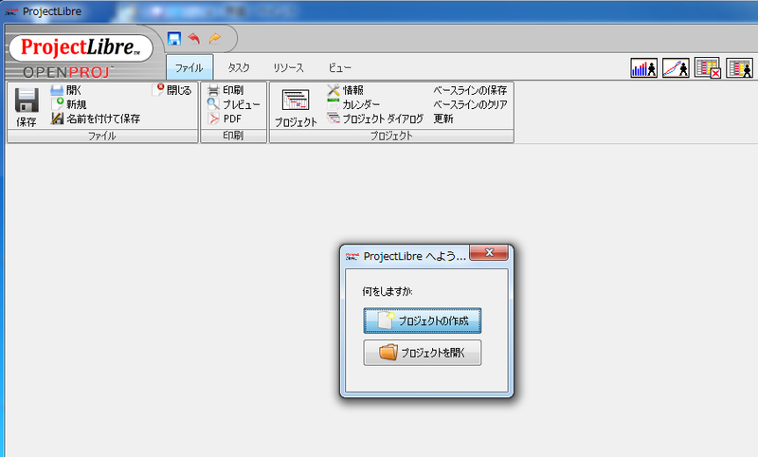Open print プレビュー
Image resolution: width=758 pixels, height=457 pixels.
234,104
